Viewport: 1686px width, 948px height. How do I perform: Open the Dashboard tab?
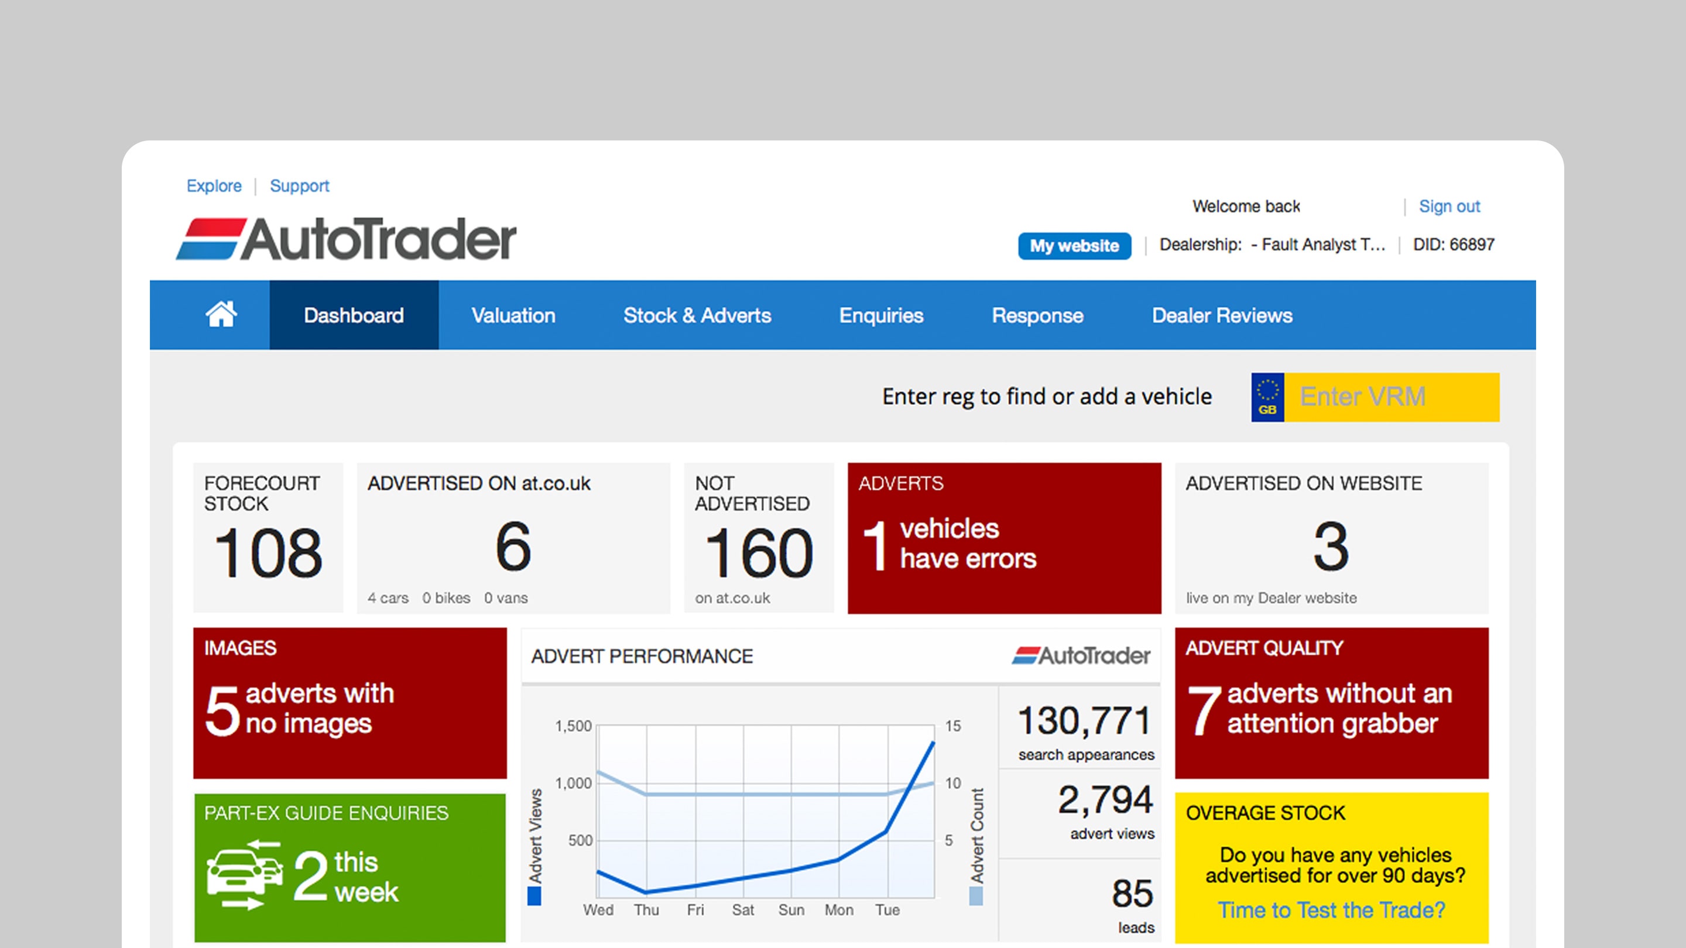354,315
